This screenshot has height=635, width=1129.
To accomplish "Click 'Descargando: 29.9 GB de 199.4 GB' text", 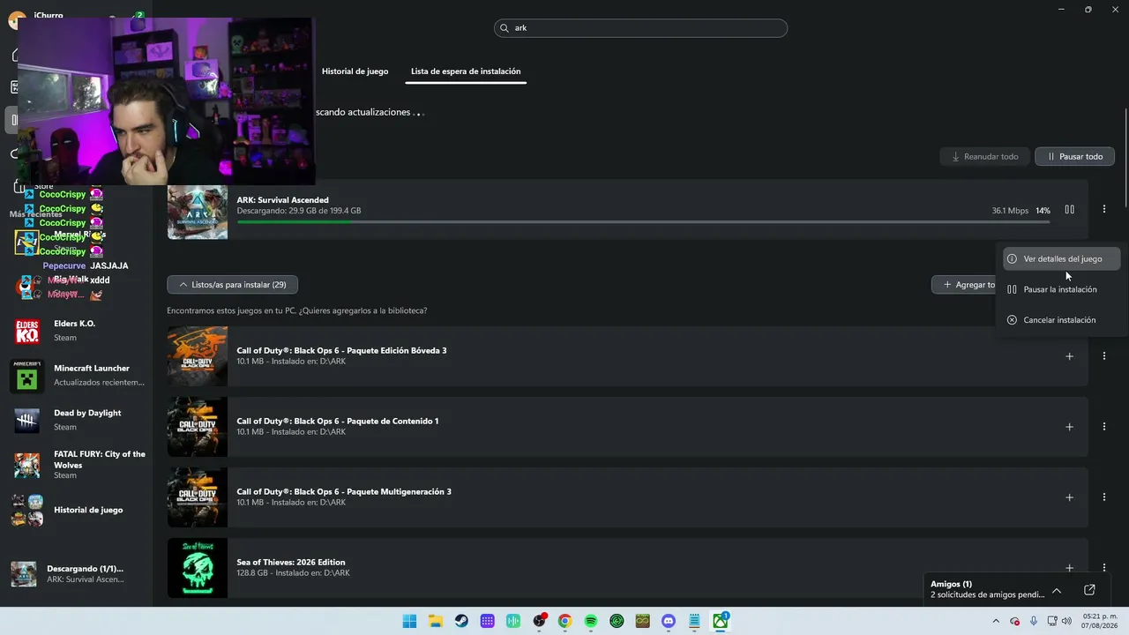I will pyautogui.click(x=299, y=211).
